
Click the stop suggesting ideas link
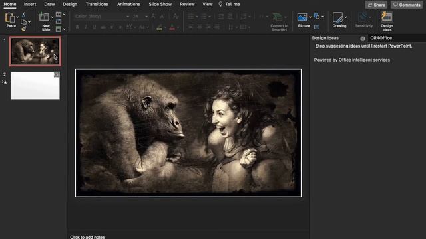pos(363,46)
